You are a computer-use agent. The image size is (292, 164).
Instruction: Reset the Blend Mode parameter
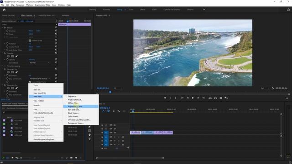click(x=56, y=63)
